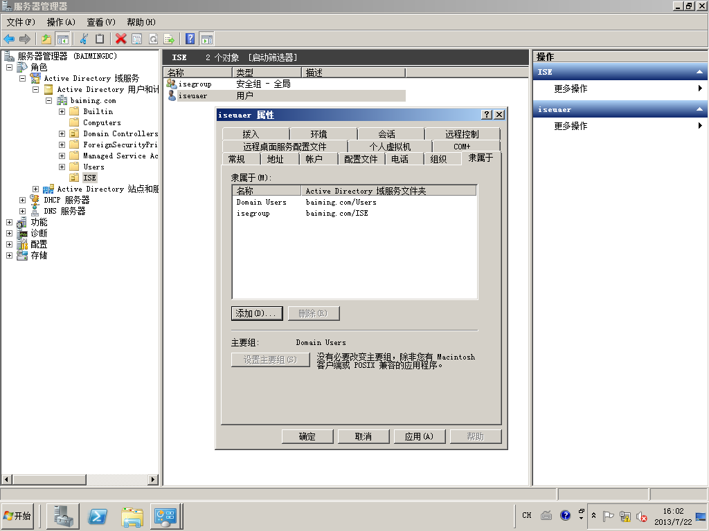This screenshot has width=709, height=531.
Task: Click the iseuaer user icon in list
Action: [x=172, y=95]
